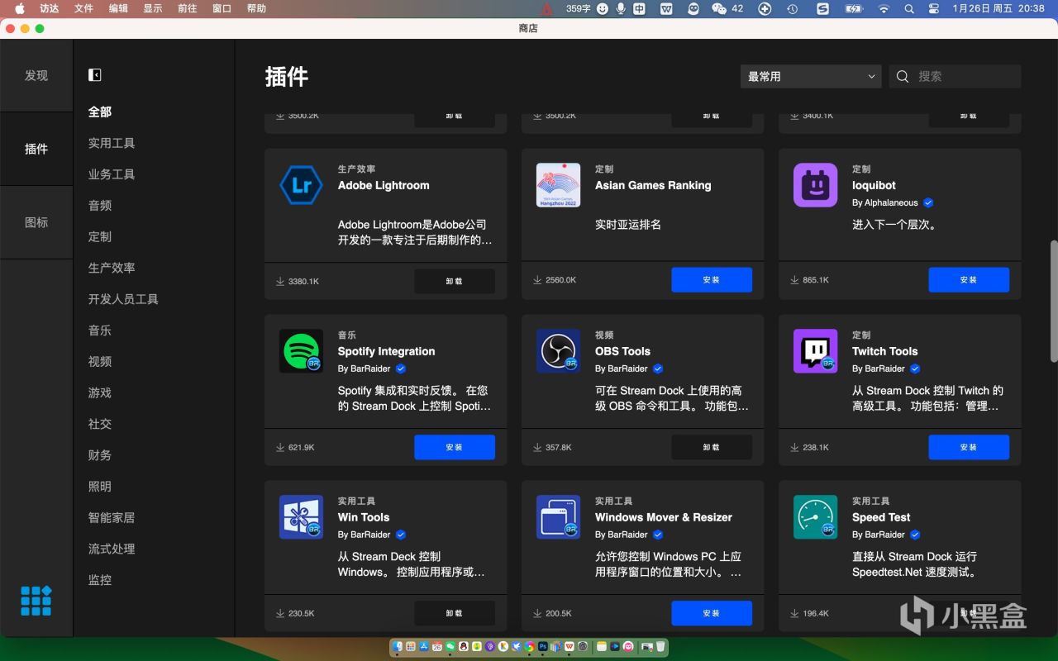The image size is (1058, 661).
Task: Select the 开发人员工具 category
Action: tap(123, 299)
